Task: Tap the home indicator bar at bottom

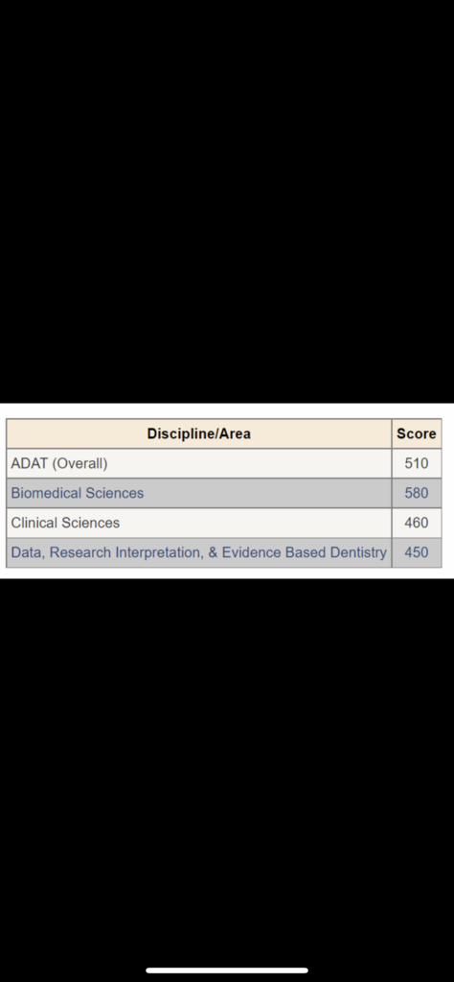Action: point(227,970)
